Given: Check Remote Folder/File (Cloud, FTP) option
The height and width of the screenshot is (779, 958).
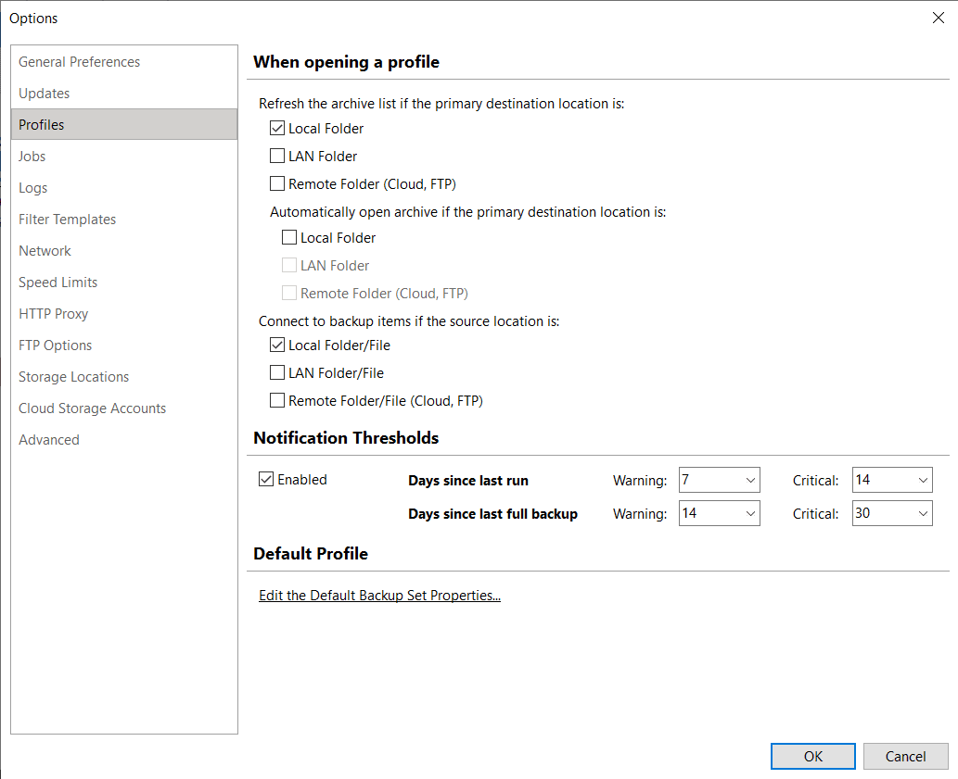Looking at the screenshot, I should tap(277, 401).
